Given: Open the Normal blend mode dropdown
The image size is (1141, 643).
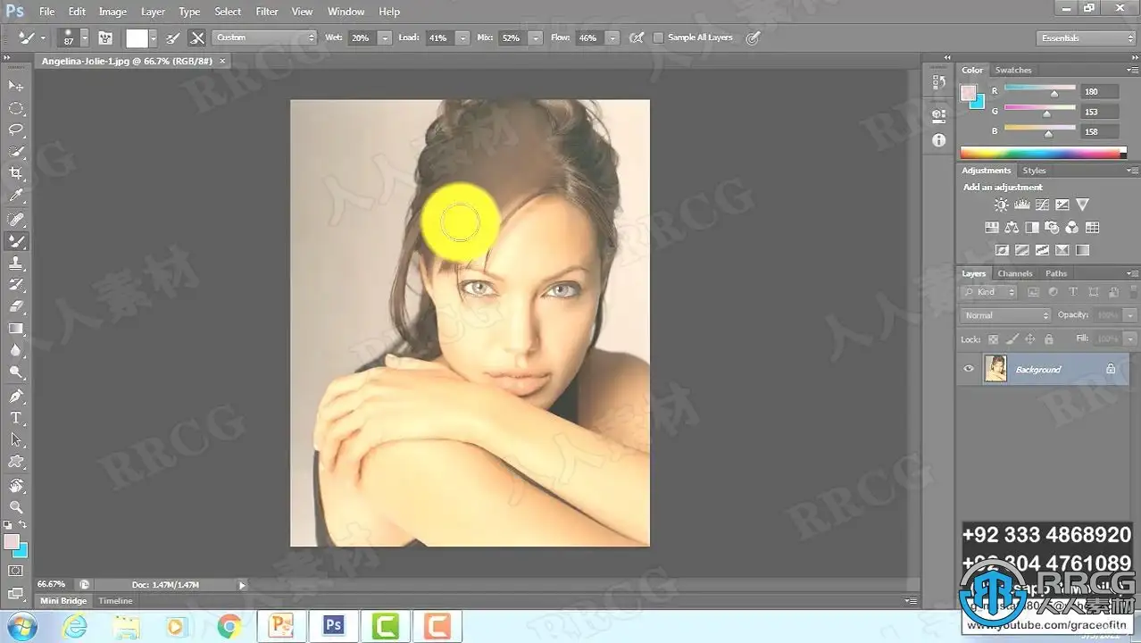Looking at the screenshot, I should [x=1006, y=315].
